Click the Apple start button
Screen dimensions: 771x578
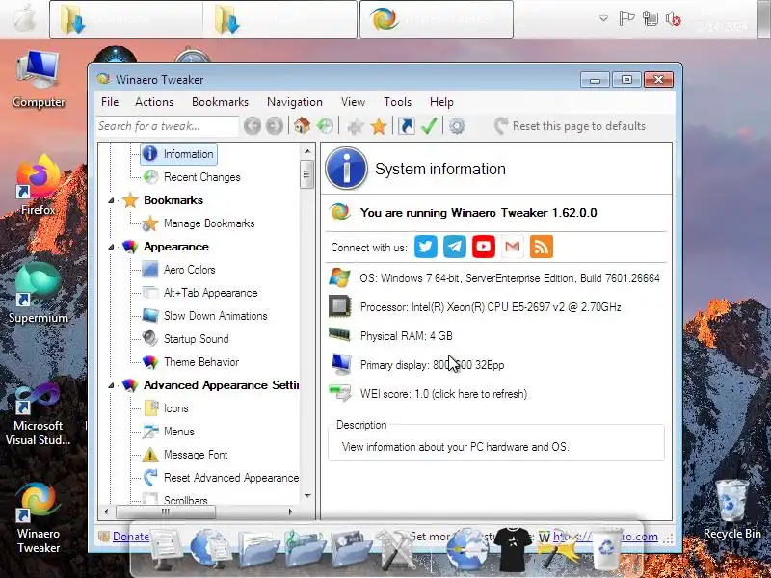[x=23, y=18]
